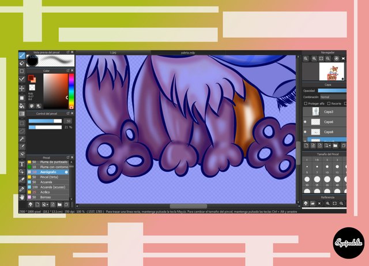The height and width of the screenshot is (266, 369).
Task: Select the Magic Wand tool
Action: tap(22, 139)
